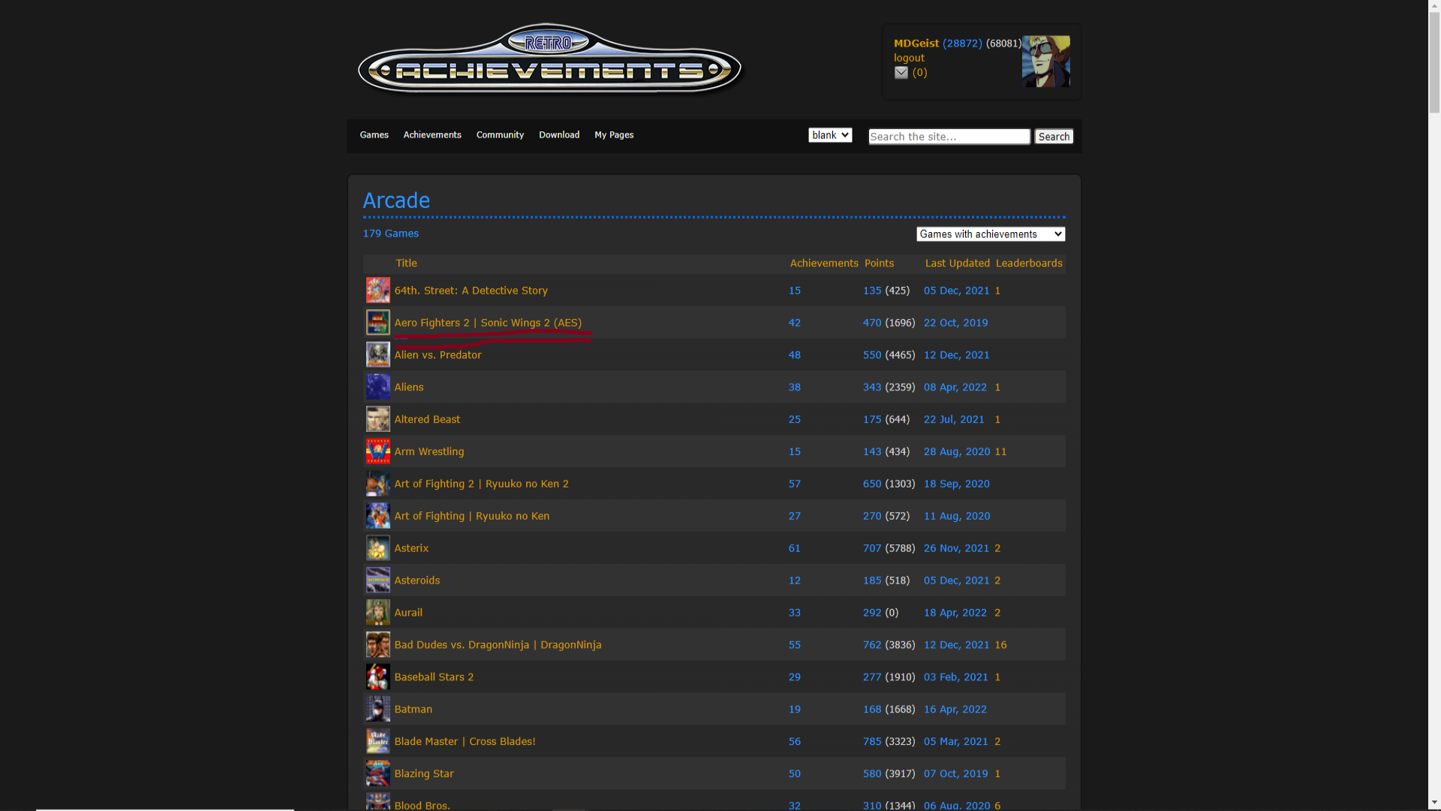1441x811 pixels.
Task: Sort by Title column header
Action: (406, 264)
